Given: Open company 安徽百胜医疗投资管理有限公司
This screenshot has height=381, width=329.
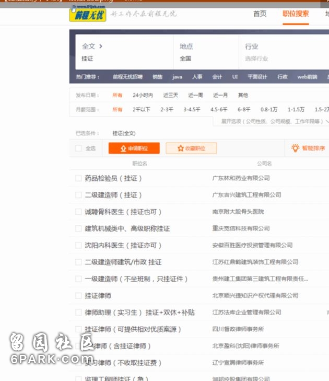Looking at the screenshot, I should 253,245.
